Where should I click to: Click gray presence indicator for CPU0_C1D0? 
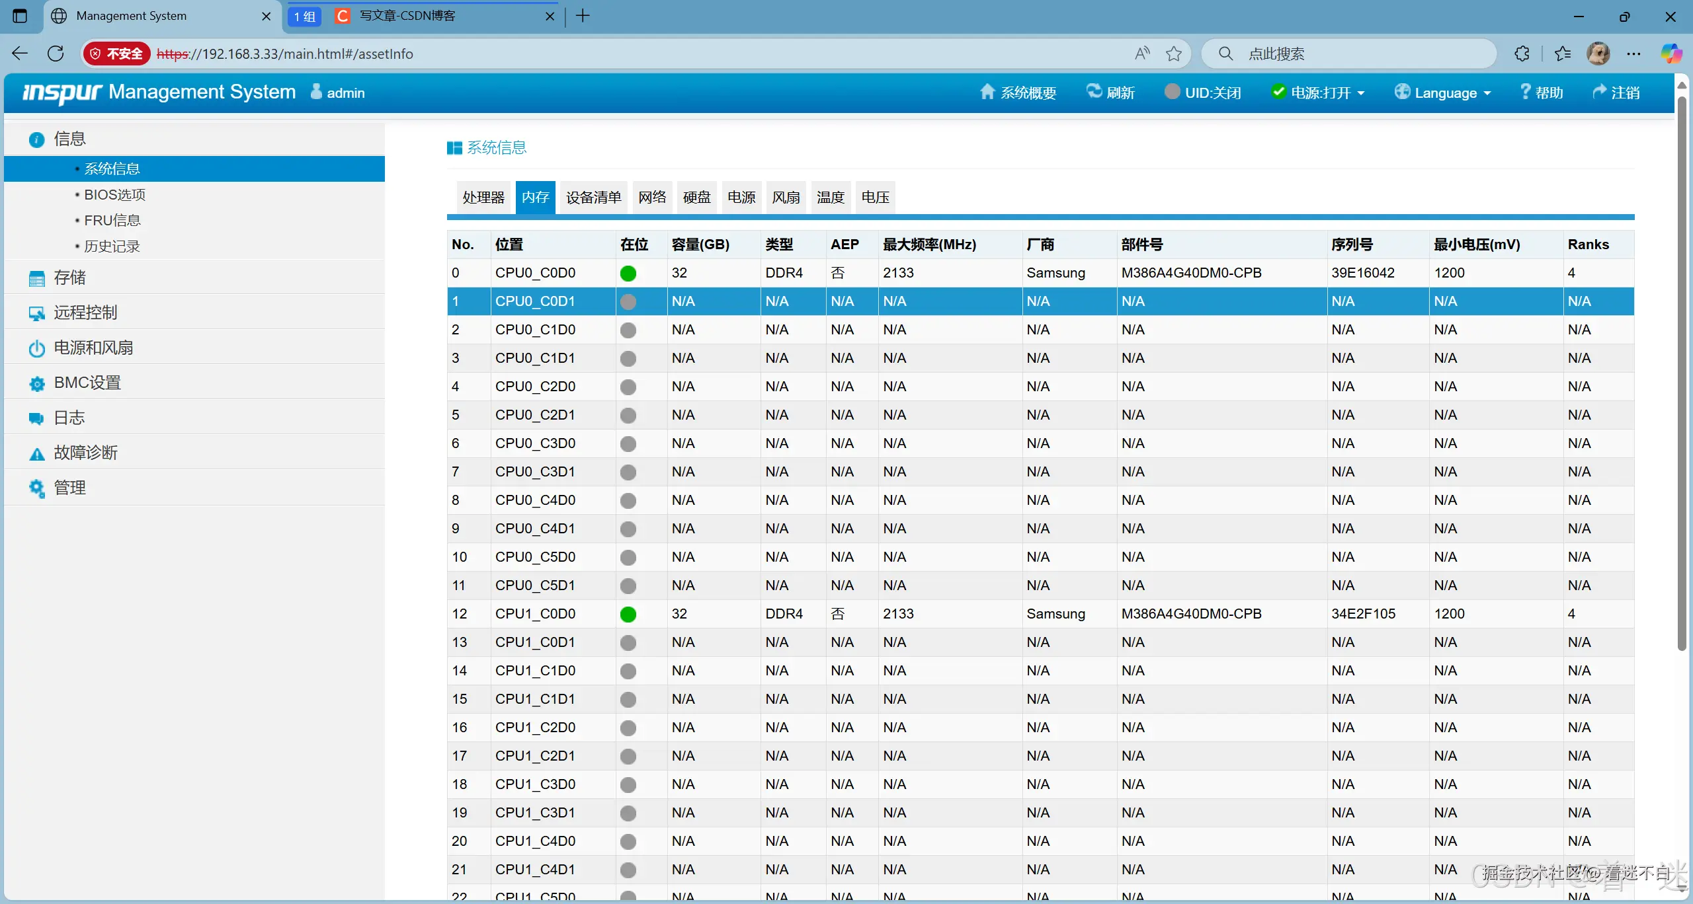[x=628, y=330]
